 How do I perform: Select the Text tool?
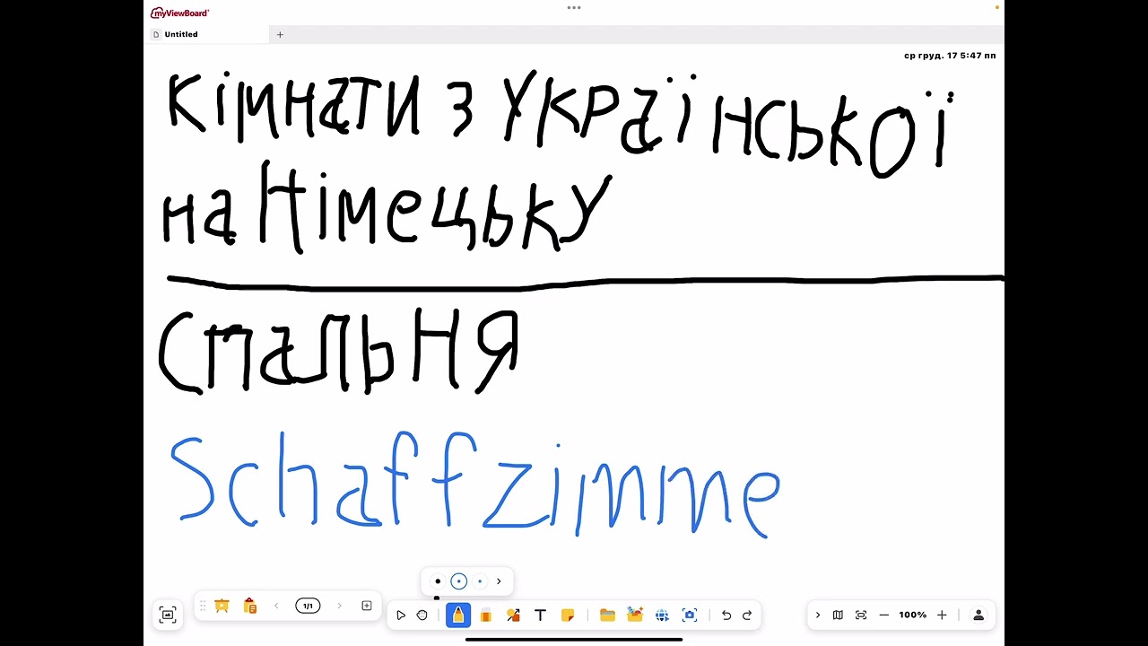[540, 615]
